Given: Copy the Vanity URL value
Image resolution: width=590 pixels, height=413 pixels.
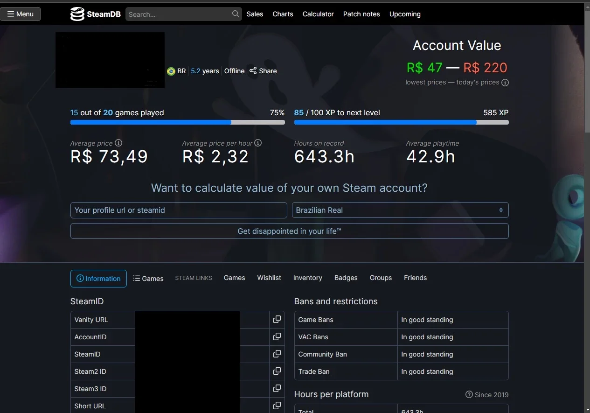Looking at the screenshot, I should (277, 320).
